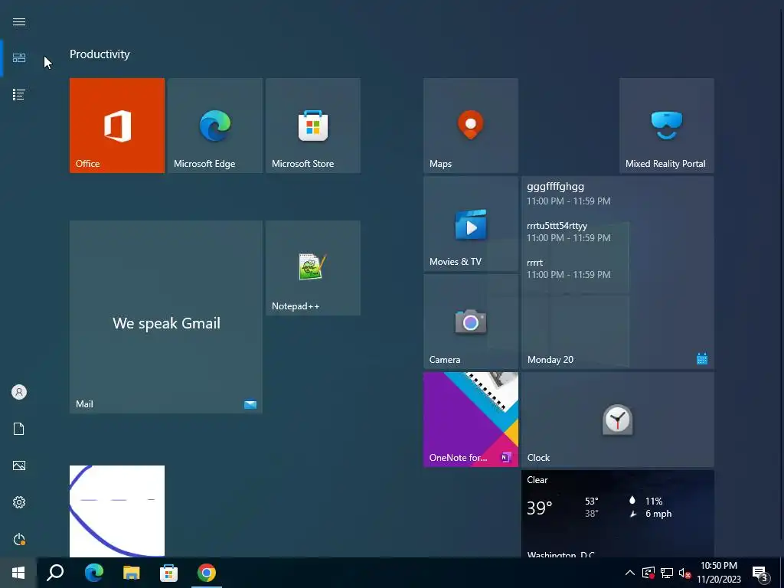
Task: Open the Camera tile
Action: click(x=471, y=322)
